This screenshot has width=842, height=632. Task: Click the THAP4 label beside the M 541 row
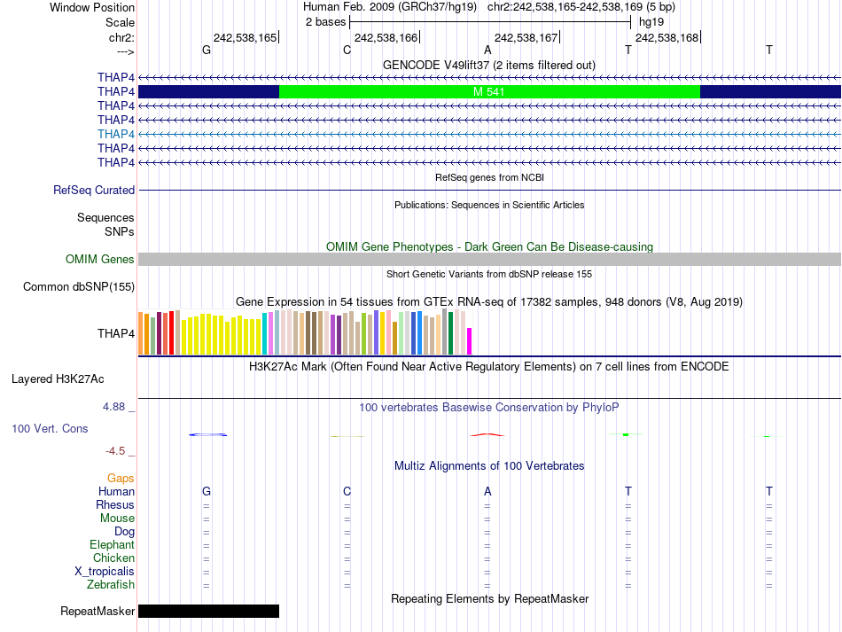click(116, 92)
